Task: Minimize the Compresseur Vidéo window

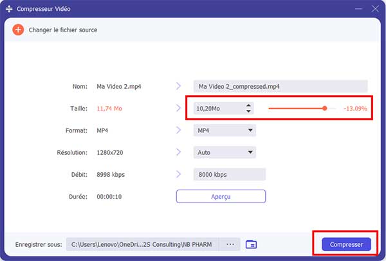Action: coord(359,9)
